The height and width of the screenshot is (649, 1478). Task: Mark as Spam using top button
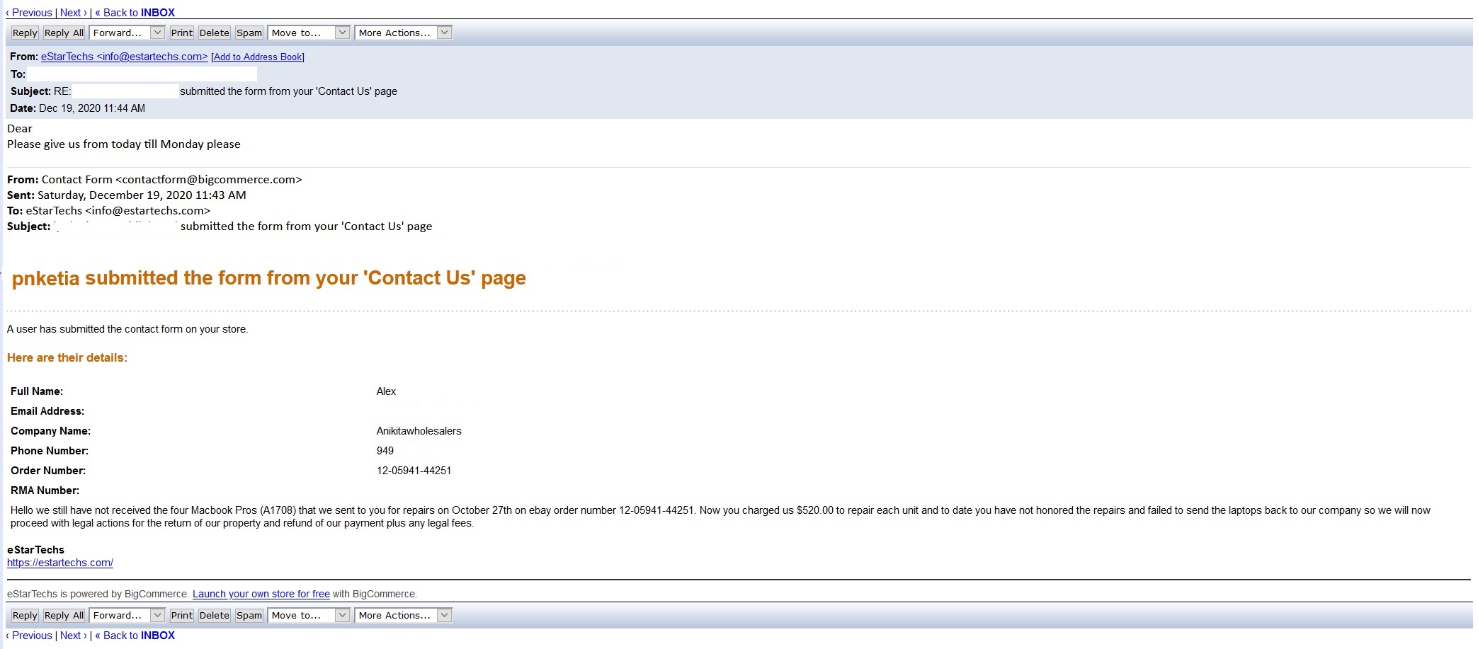click(x=249, y=33)
